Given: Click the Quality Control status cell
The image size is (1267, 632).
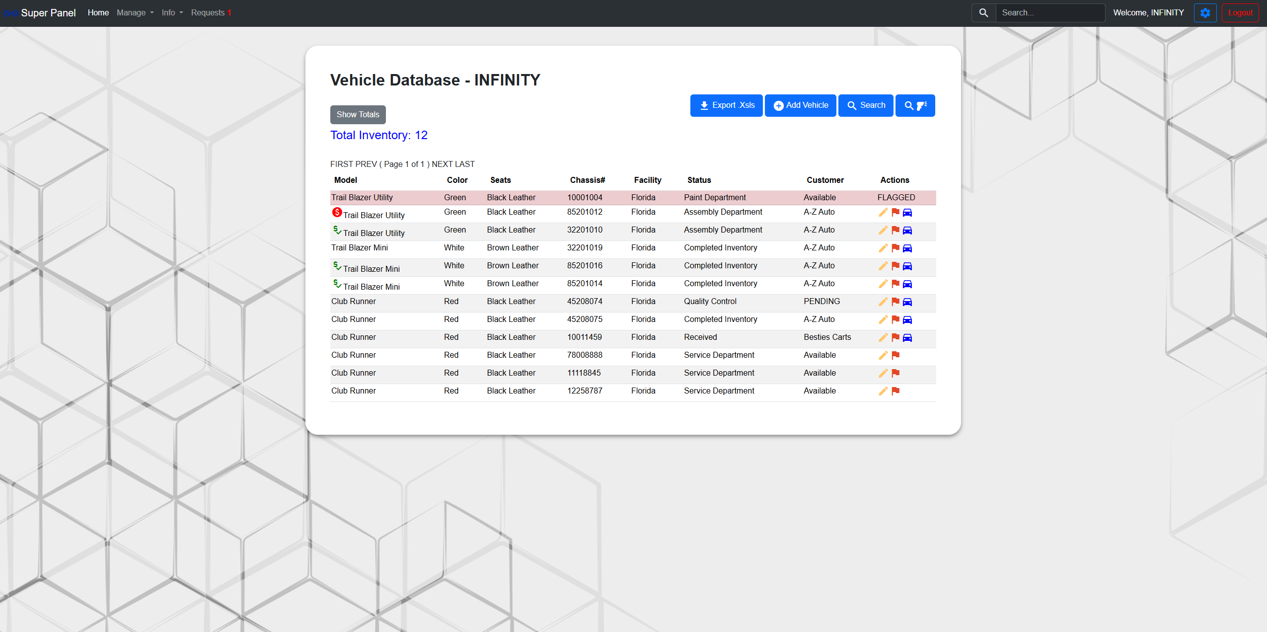Looking at the screenshot, I should pos(710,302).
